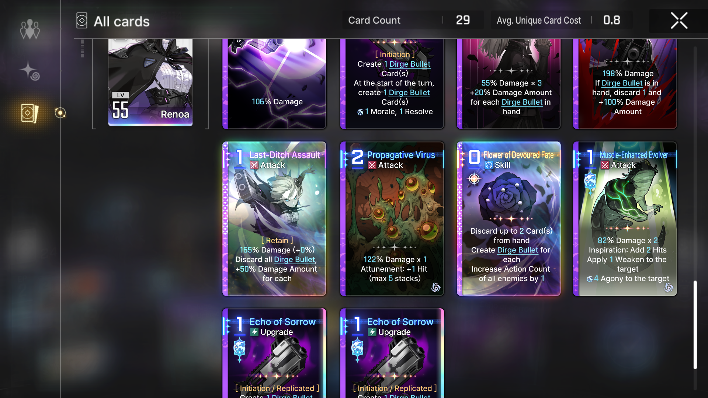Image resolution: width=708 pixels, height=398 pixels.
Task: Select the Renoa level 55 character portrait
Action: tap(150, 82)
